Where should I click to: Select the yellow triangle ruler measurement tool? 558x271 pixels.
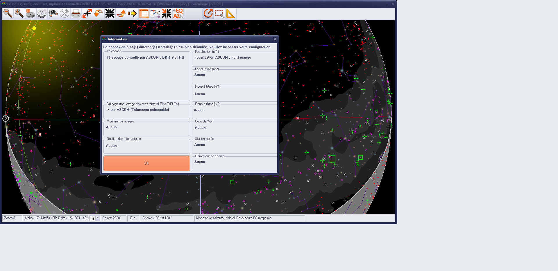tap(230, 13)
